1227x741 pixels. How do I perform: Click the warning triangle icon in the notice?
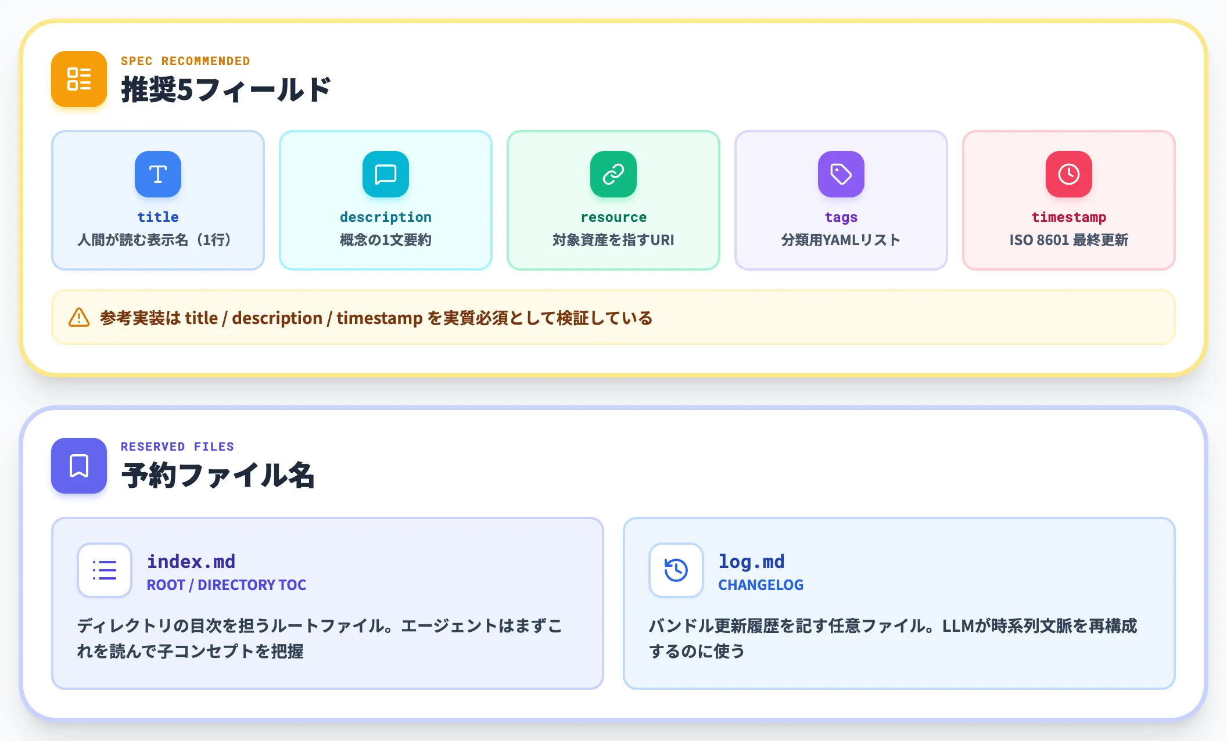coord(79,318)
